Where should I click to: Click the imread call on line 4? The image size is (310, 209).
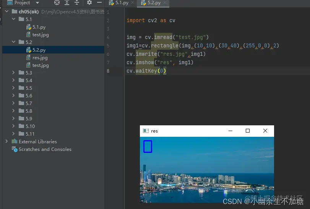point(163,37)
